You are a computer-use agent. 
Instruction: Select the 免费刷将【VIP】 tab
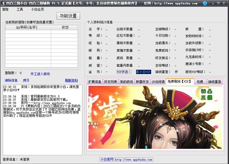(x=180, y=81)
